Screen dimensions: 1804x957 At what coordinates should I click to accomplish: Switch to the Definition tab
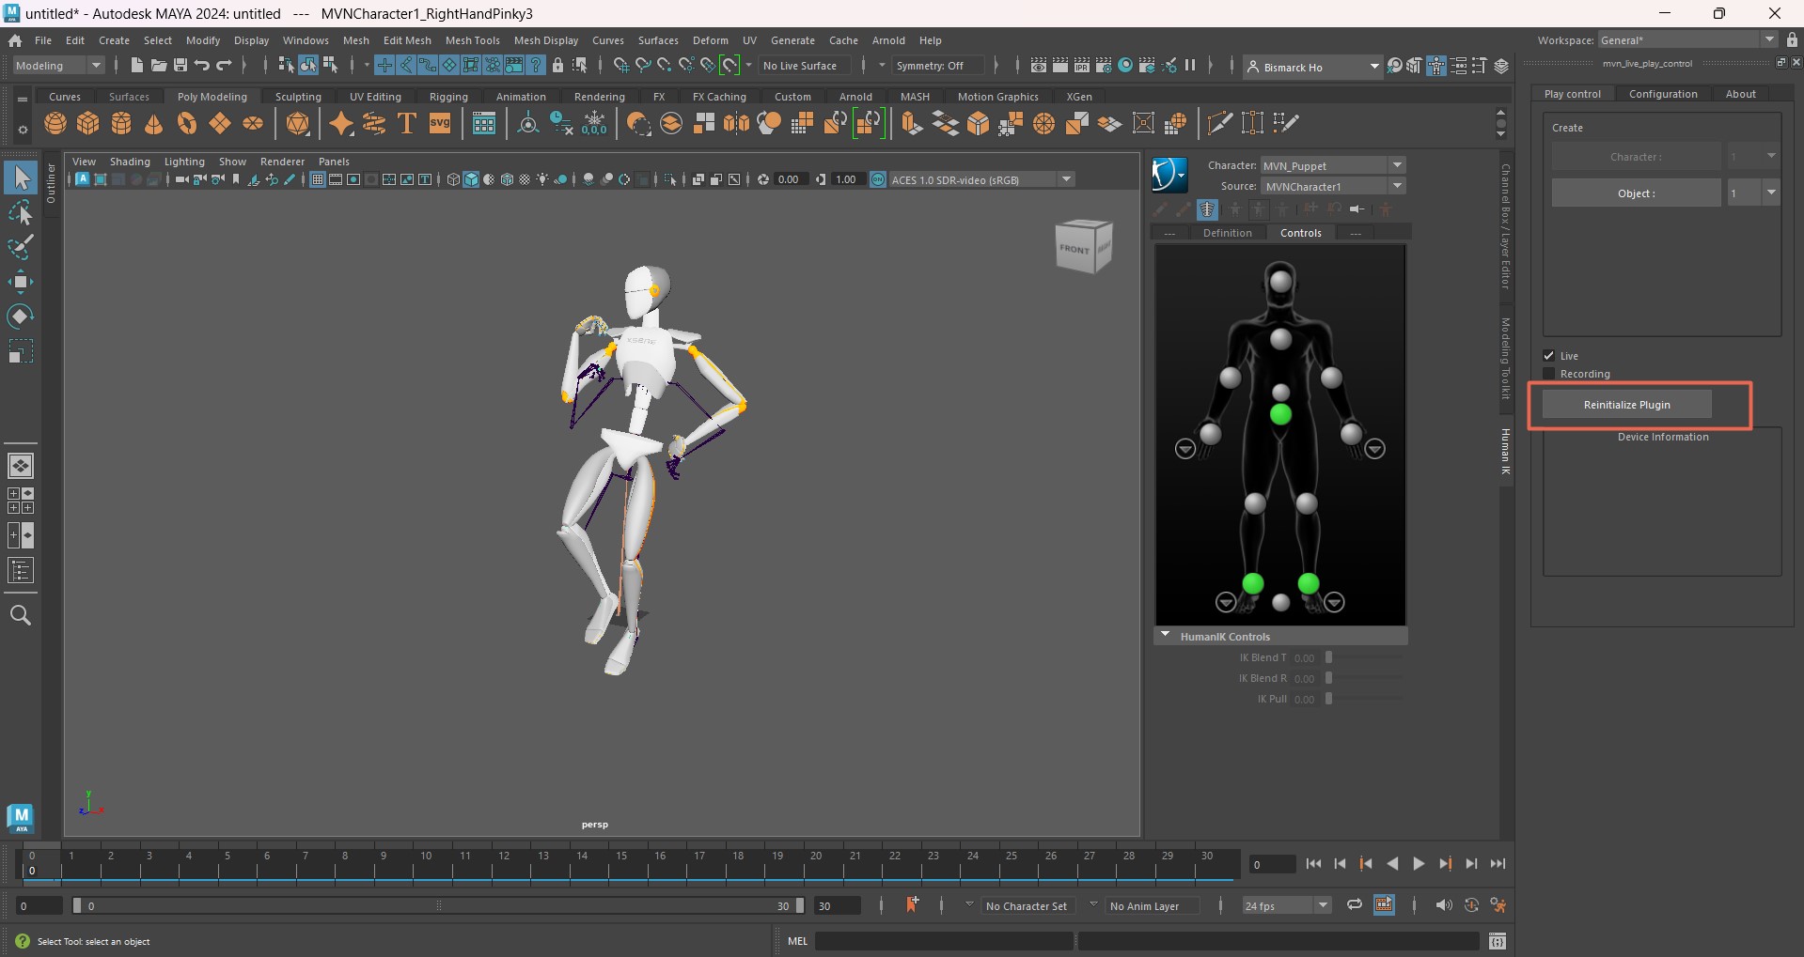click(1228, 232)
